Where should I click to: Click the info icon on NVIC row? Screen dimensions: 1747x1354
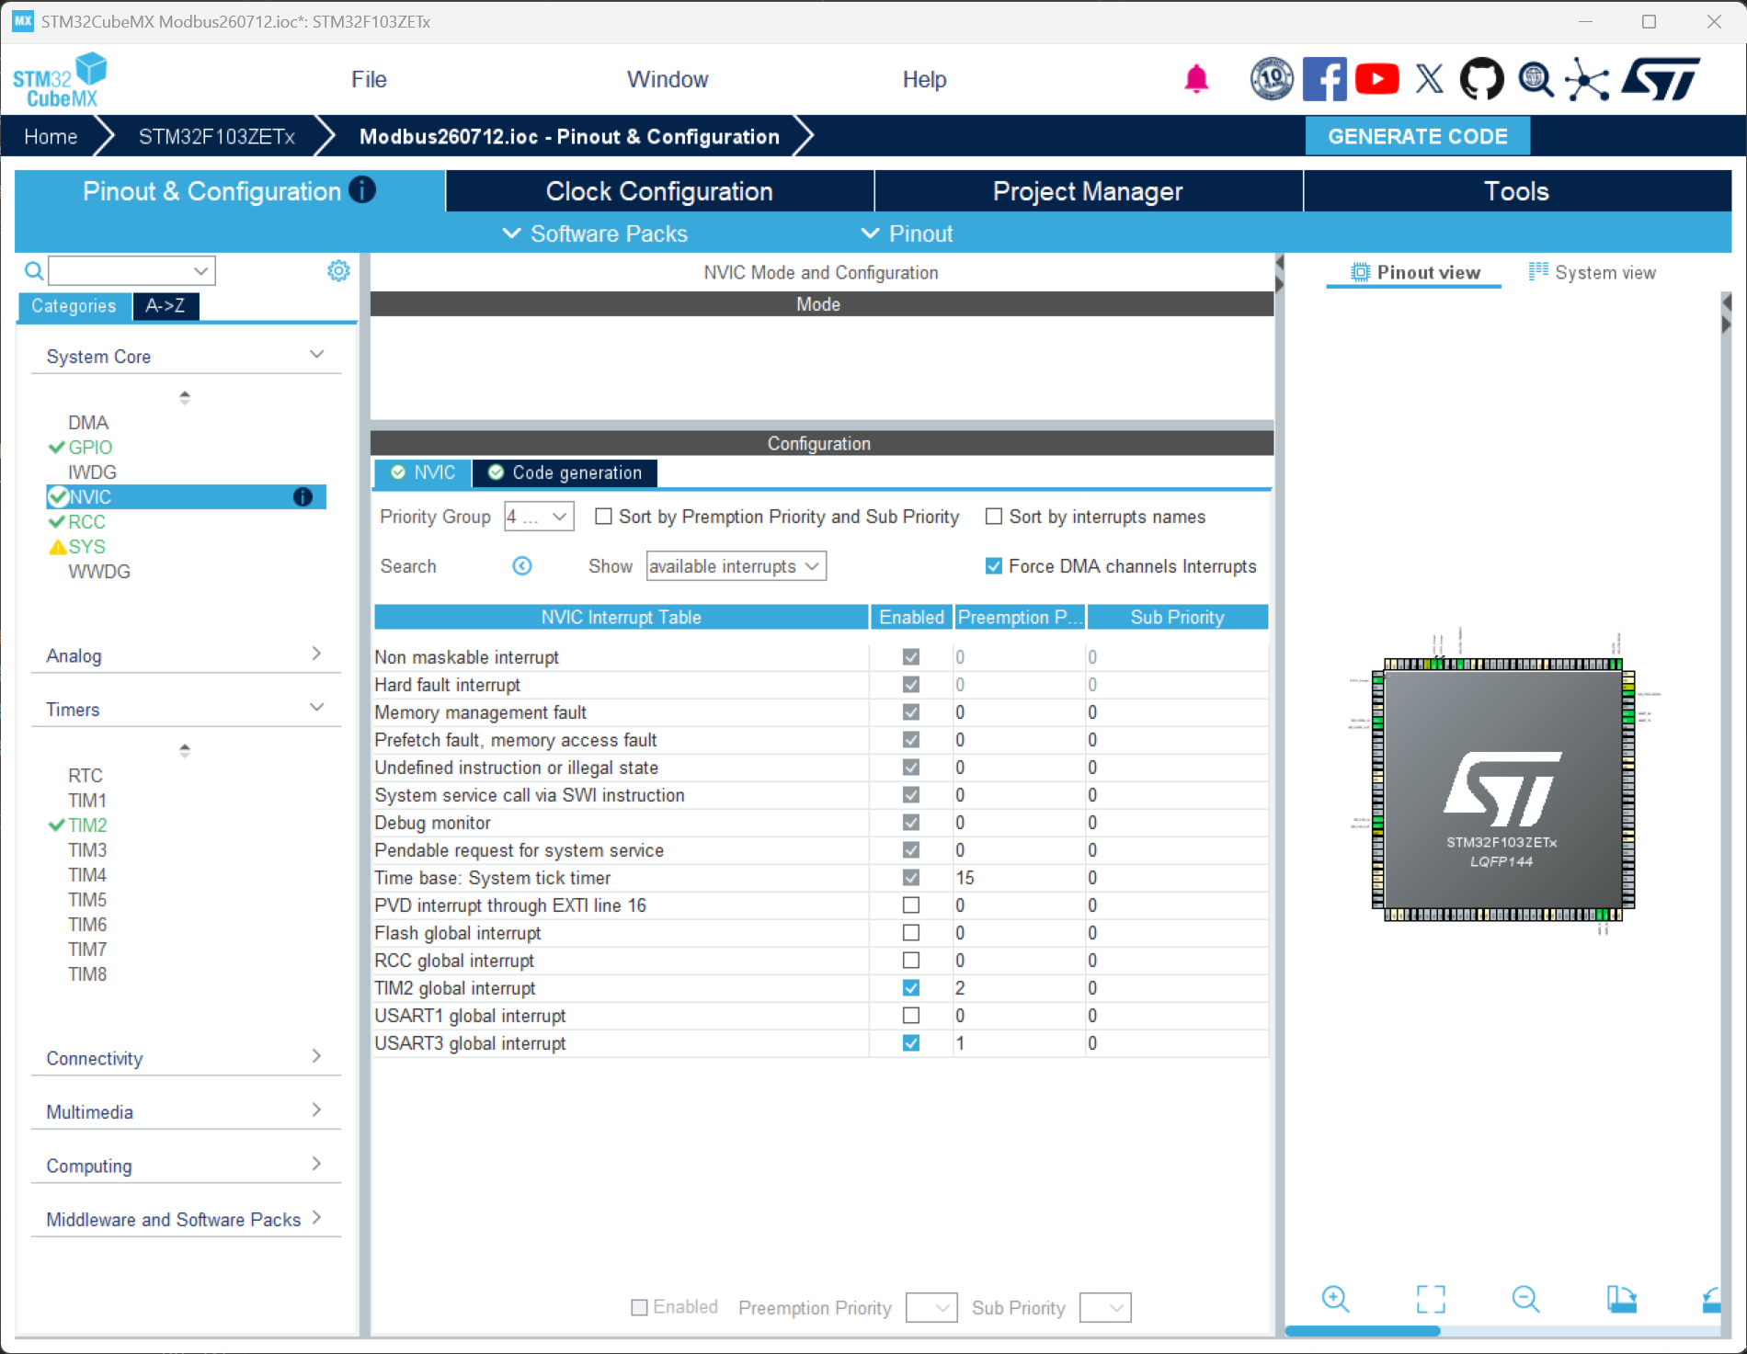tap(303, 497)
